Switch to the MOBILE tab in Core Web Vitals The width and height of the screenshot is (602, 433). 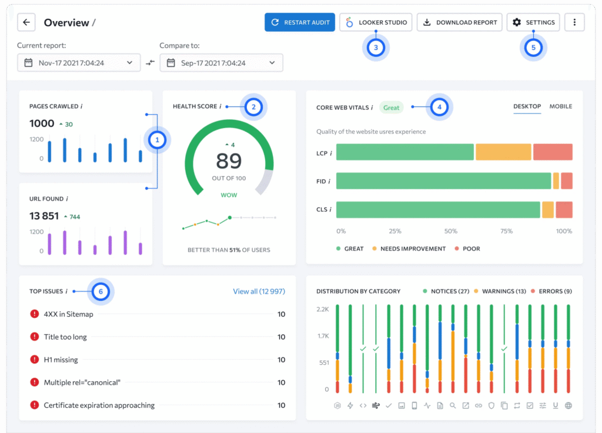point(560,106)
